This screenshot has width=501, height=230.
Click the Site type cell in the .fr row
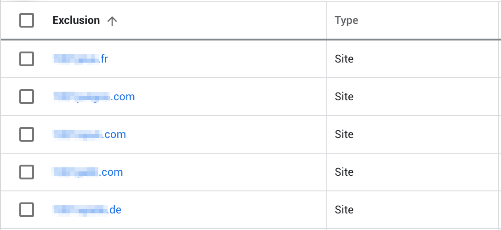pyautogui.click(x=344, y=59)
